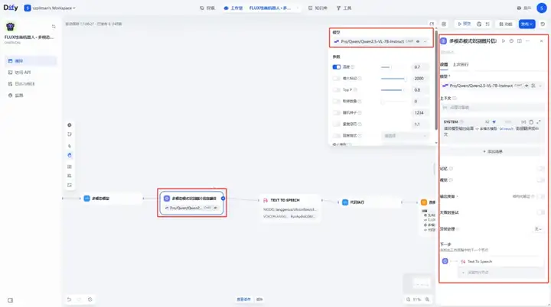This screenshot has width=551, height=307.
Task: Open Logs & Annotations in the sidebar
Action: tap(31, 84)
